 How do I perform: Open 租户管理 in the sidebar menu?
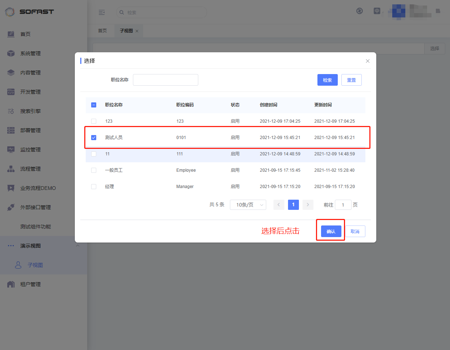(31, 284)
